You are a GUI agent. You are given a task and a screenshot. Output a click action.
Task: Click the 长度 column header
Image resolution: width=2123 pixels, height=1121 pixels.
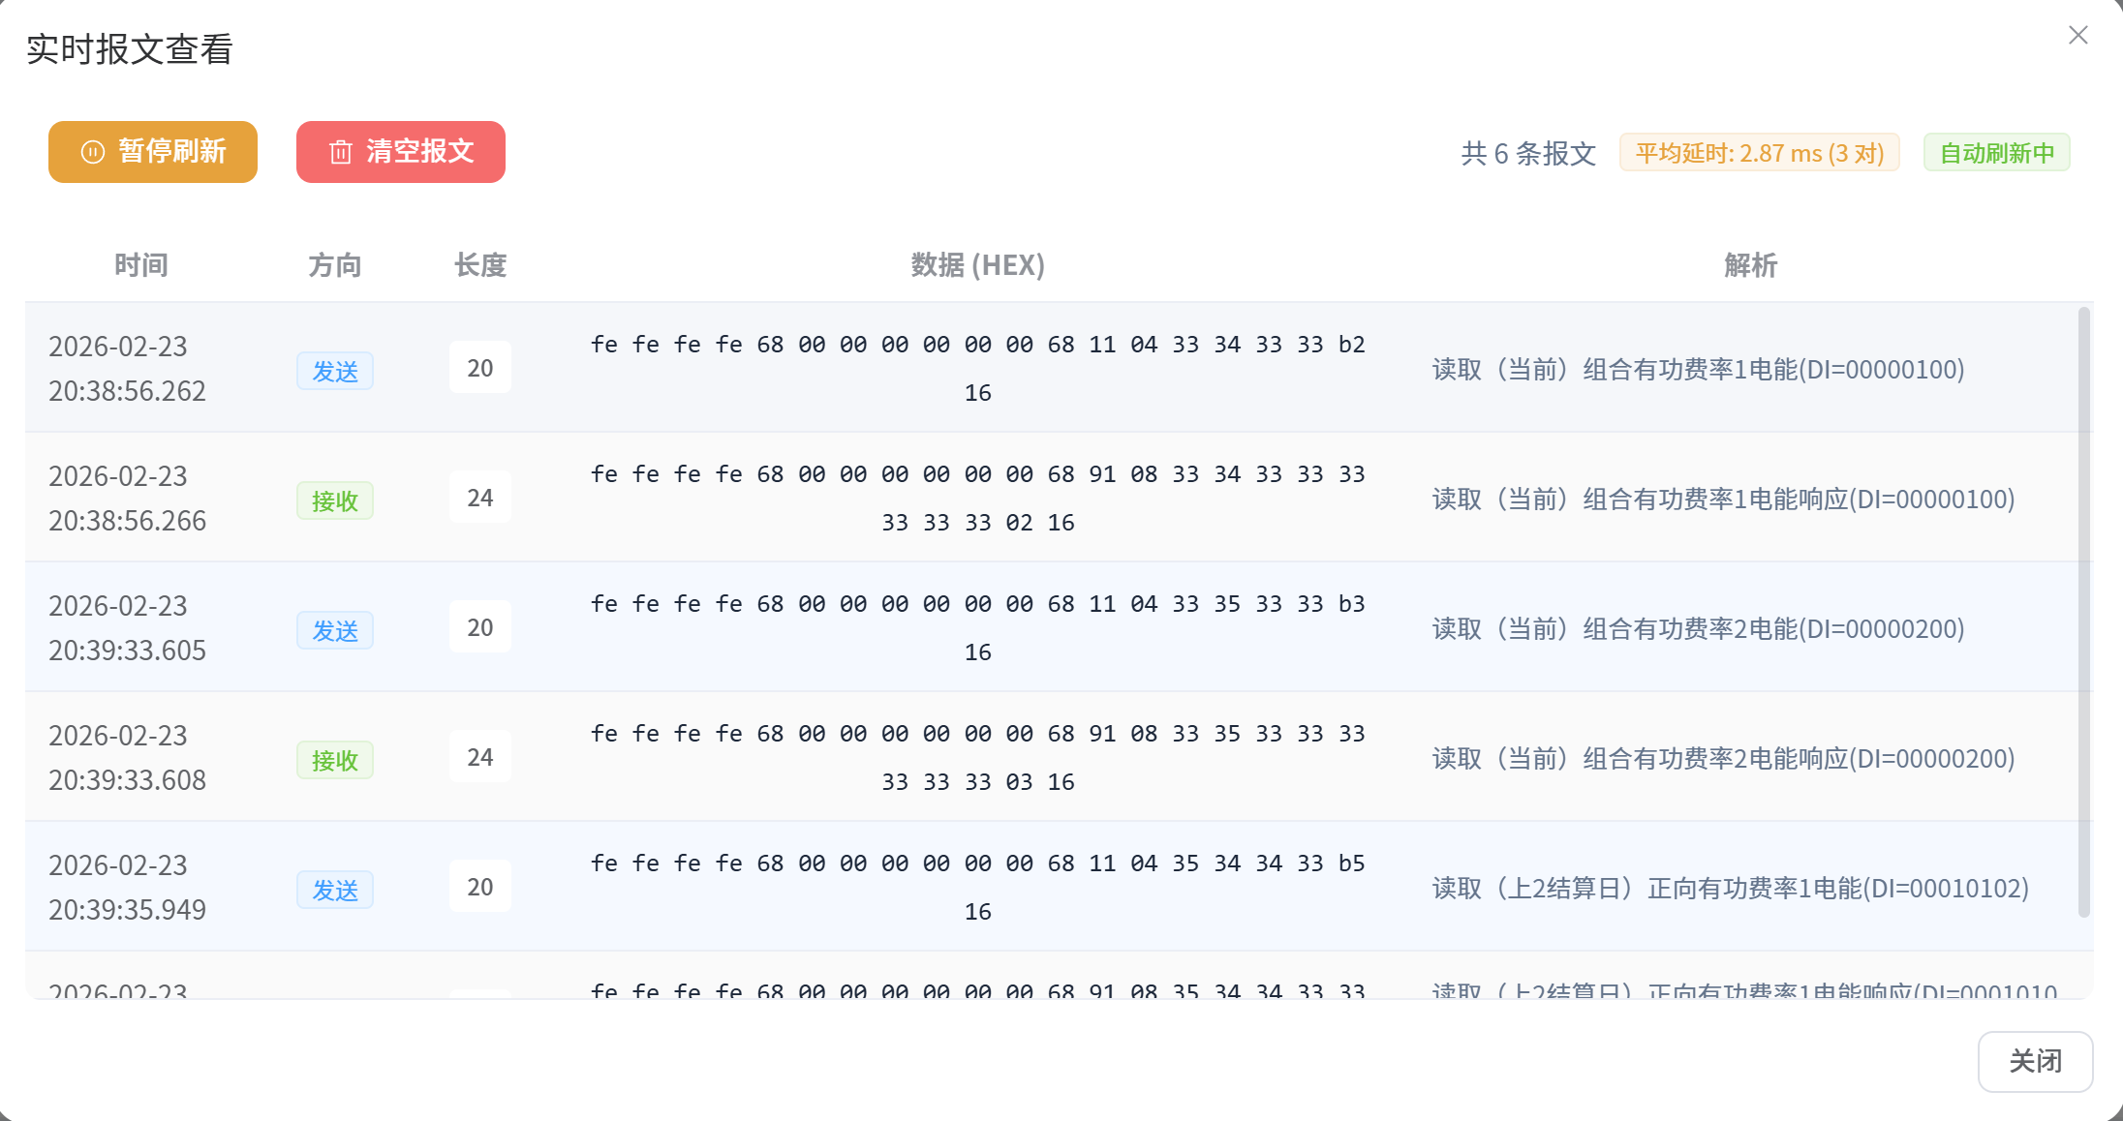coord(480,265)
